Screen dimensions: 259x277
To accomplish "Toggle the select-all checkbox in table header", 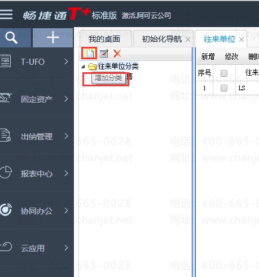I will click(x=224, y=73).
